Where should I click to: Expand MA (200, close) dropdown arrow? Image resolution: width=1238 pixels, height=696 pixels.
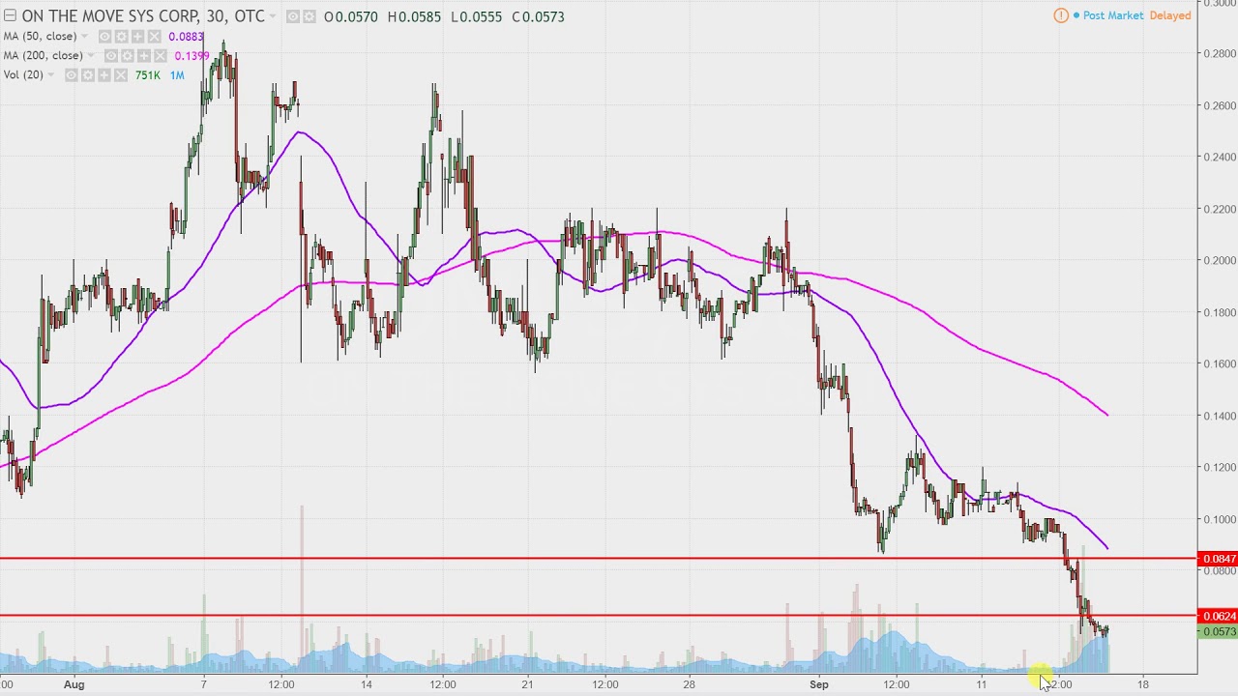point(91,55)
